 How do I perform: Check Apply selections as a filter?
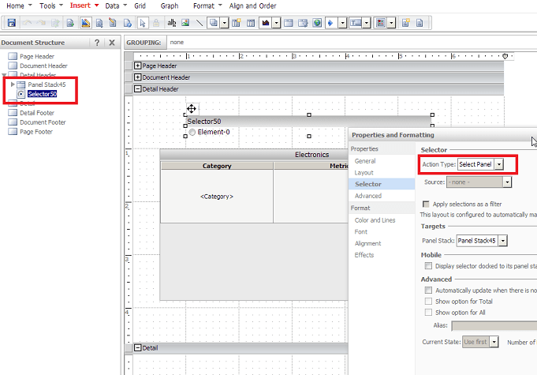pyautogui.click(x=426, y=204)
